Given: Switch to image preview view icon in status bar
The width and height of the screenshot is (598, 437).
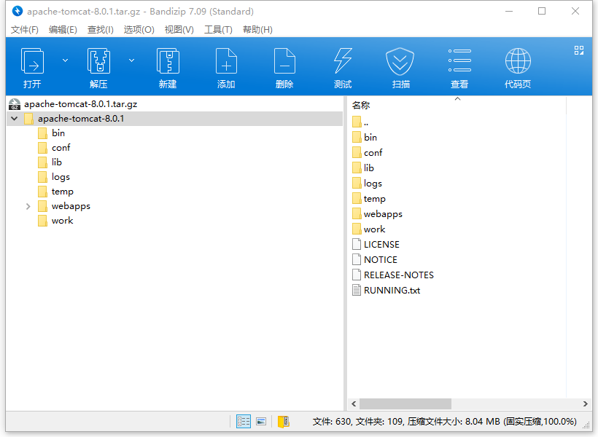Looking at the screenshot, I should [261, 422].
